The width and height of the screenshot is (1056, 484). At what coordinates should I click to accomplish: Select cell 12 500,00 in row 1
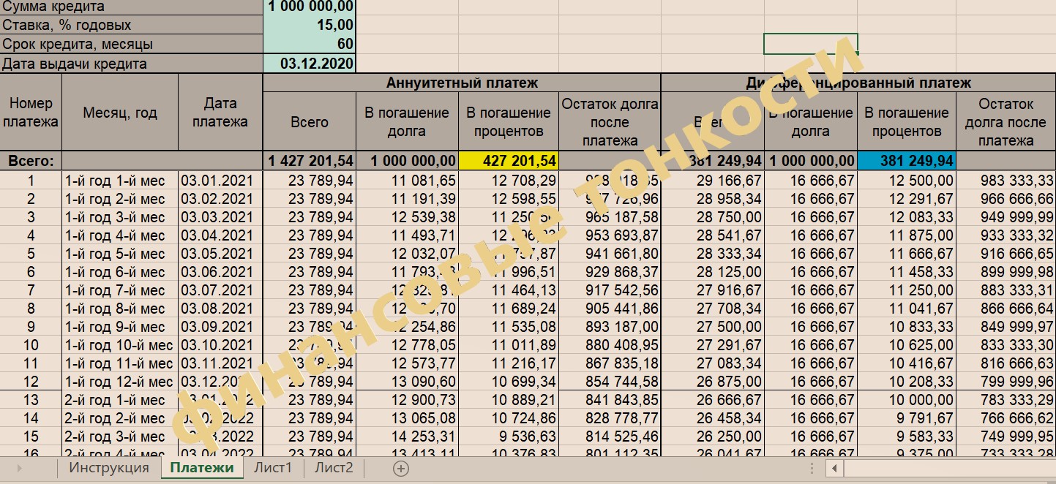click(906, 181)
